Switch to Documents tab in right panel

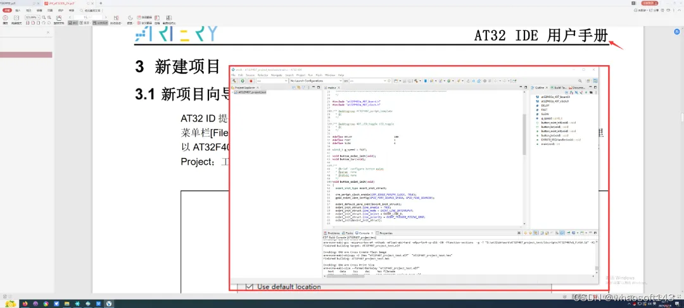(x=577, y=87)
